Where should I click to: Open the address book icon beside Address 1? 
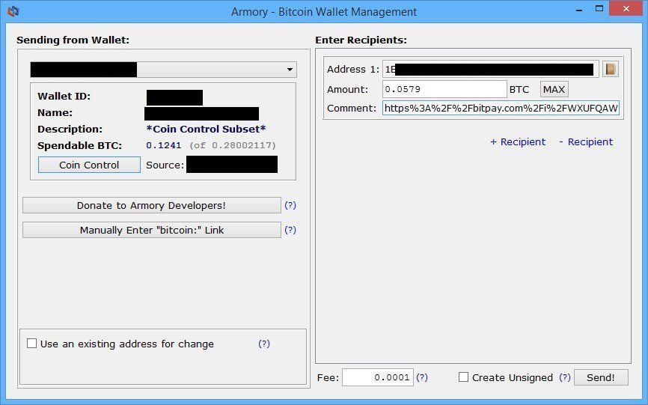[610, 69]
